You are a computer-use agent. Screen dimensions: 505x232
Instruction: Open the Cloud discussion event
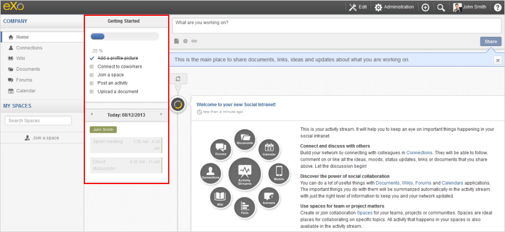click(x=127, y=165)
